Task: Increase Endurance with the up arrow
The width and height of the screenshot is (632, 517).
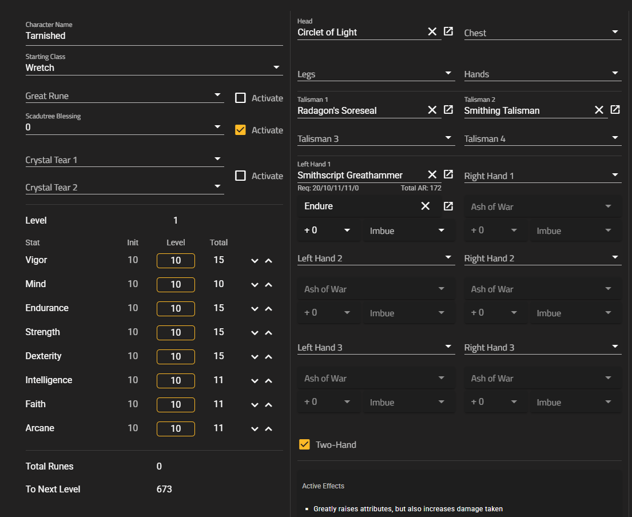Action: coord(268,309)
